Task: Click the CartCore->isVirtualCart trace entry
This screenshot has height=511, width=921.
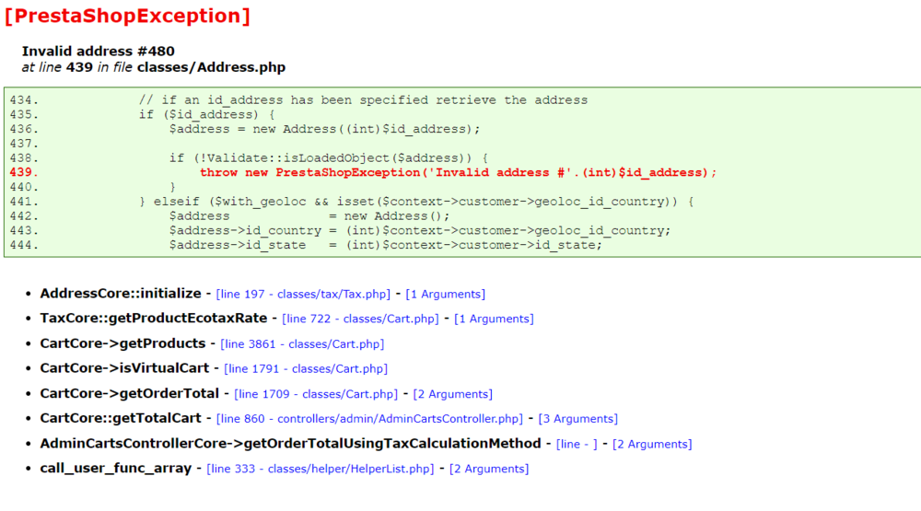Action: [x=124, y=367]
